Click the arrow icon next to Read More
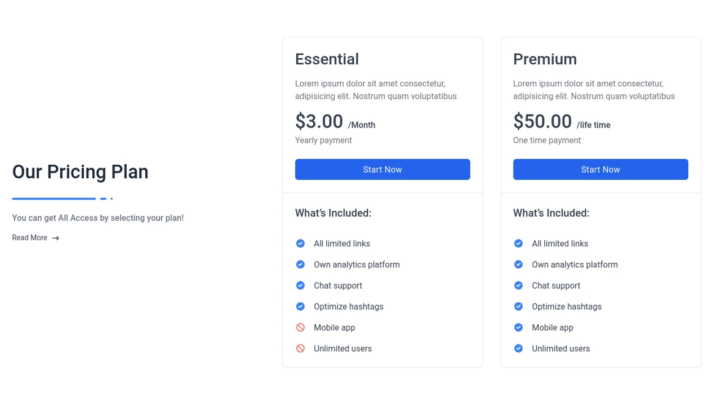This screenshot has width=721, height=406. click(54, 237)
